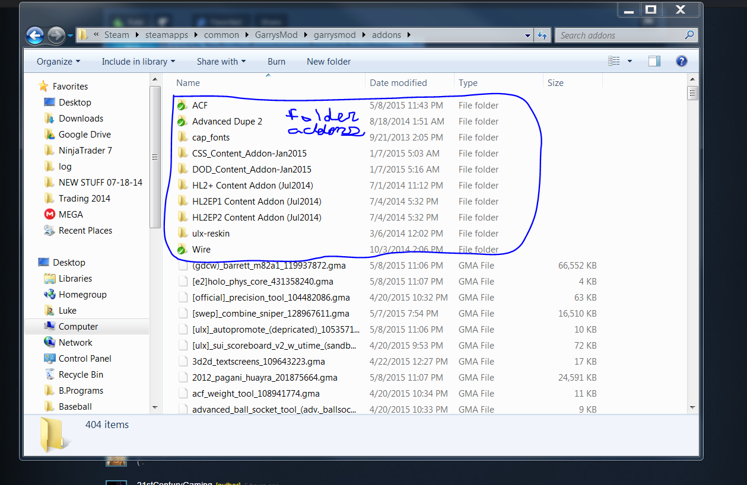Select CSS_Content_Addon-Jan2015 folder
Image resolution: width=747 pixels, height=485 pixels.
(249, 154)
